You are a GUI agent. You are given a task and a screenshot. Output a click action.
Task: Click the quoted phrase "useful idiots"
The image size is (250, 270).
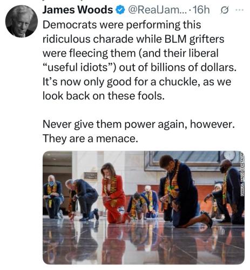(80, 67)
